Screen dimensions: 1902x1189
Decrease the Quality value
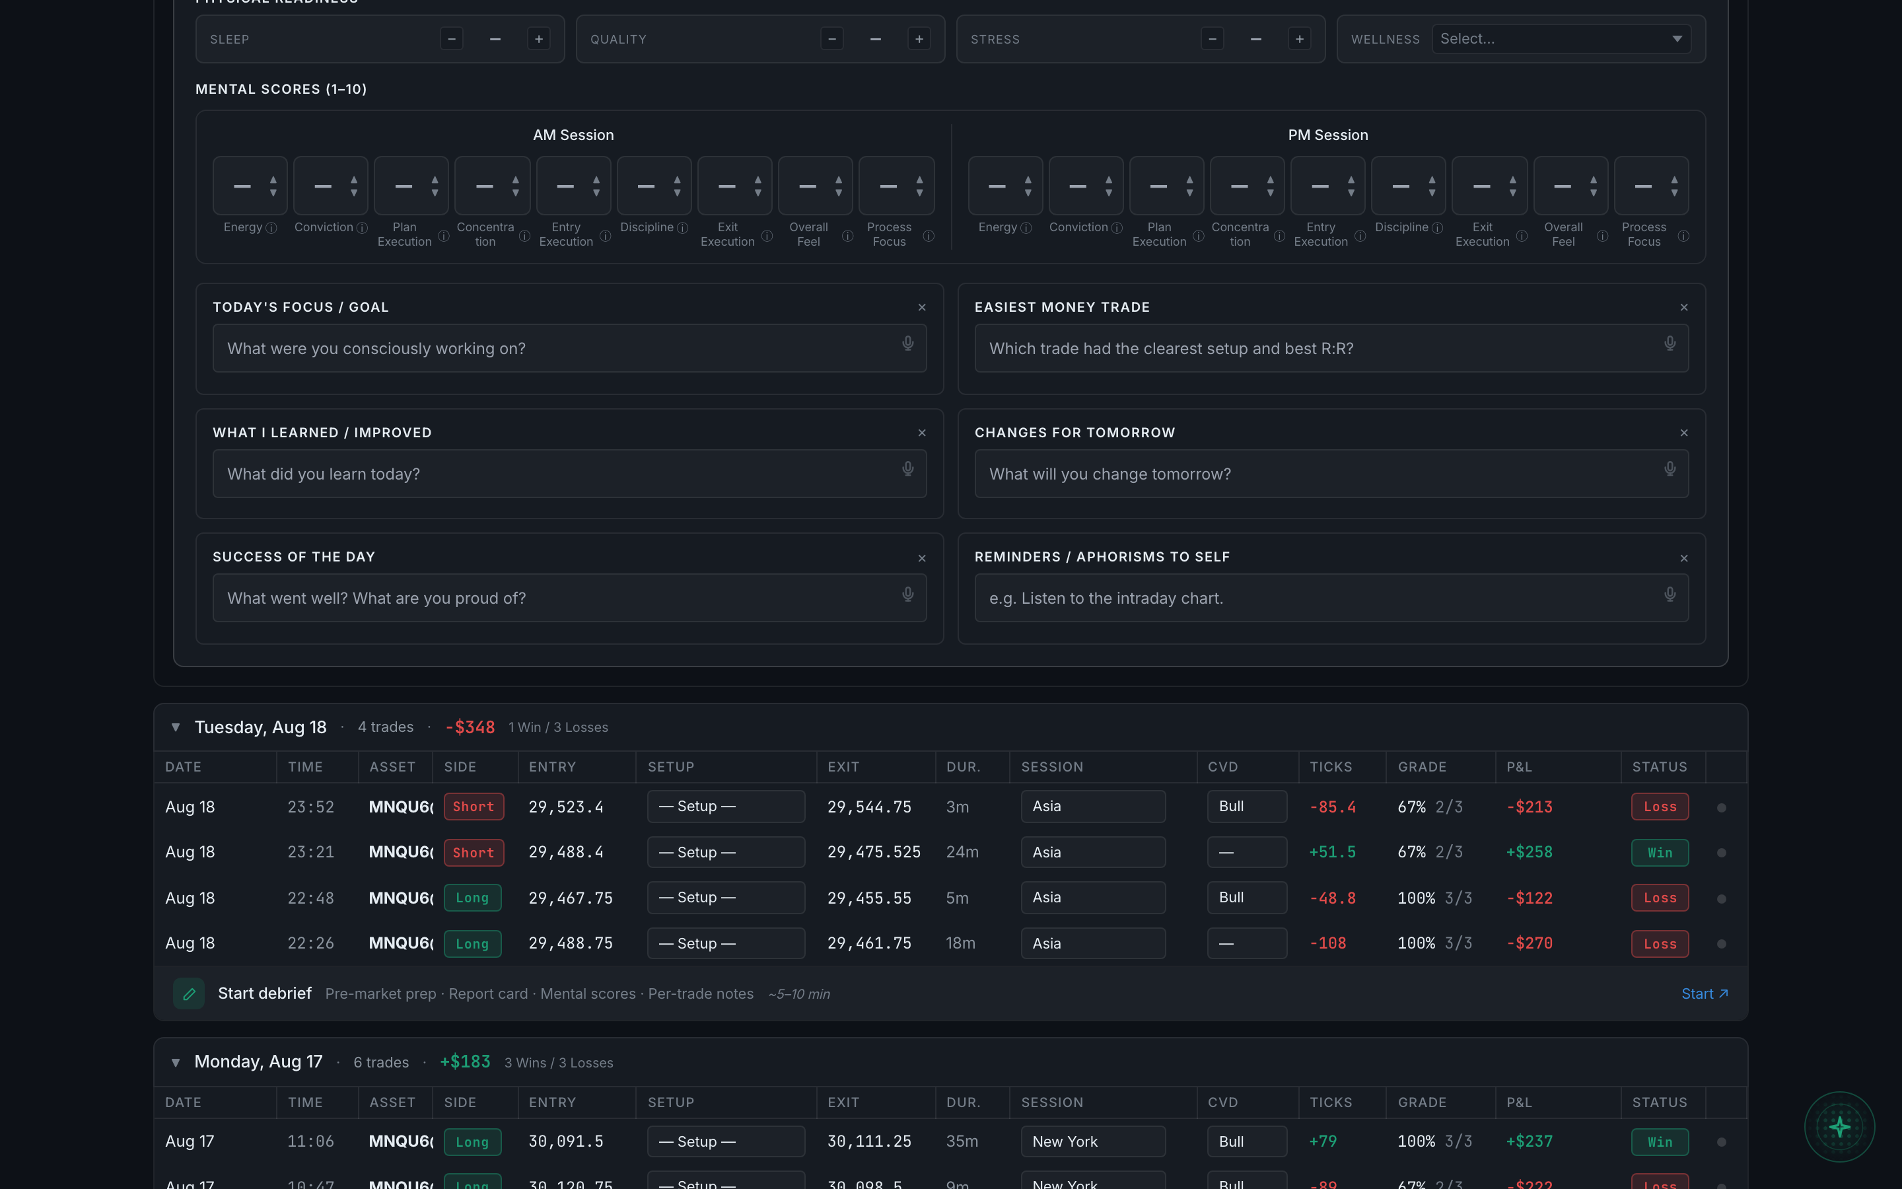click(832, 38)
